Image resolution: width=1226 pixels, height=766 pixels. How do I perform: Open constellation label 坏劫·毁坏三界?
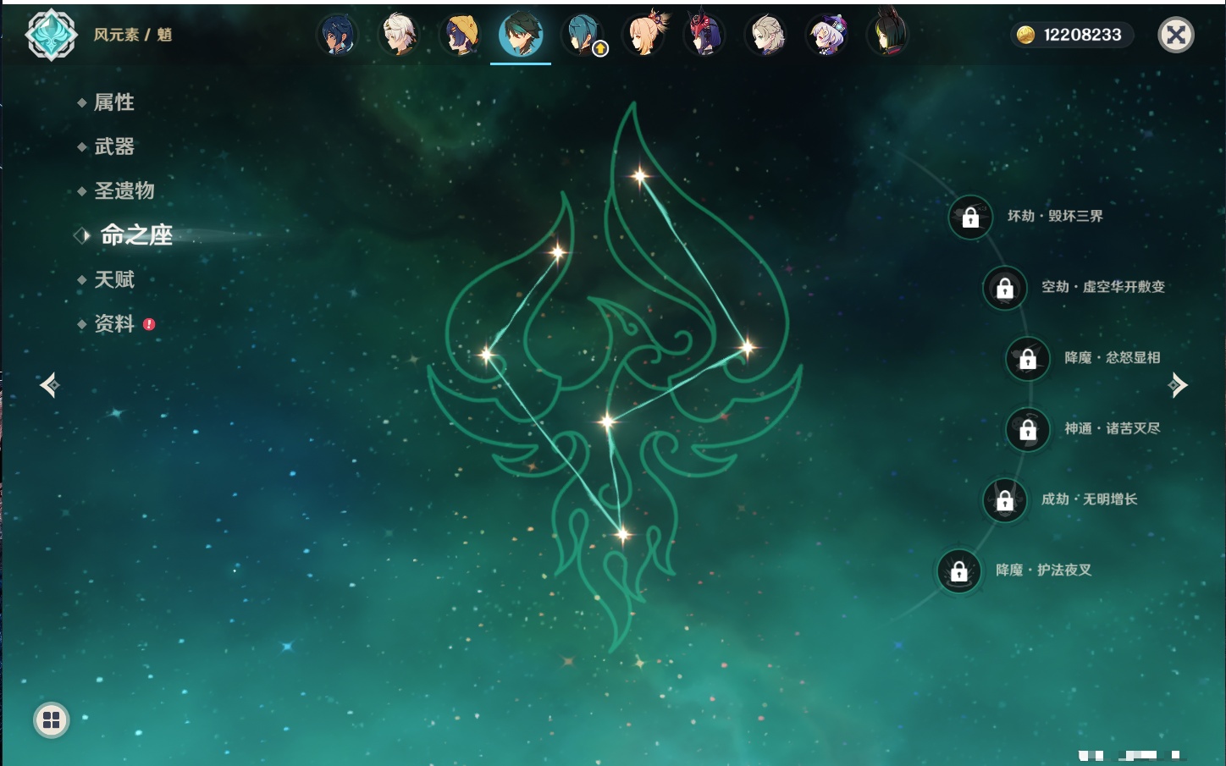point(1055,216)
